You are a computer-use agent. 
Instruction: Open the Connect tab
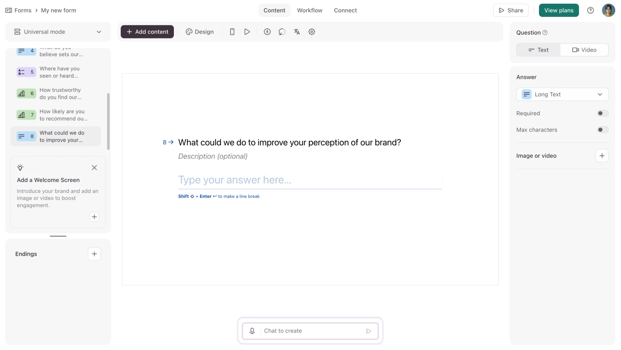345,10
